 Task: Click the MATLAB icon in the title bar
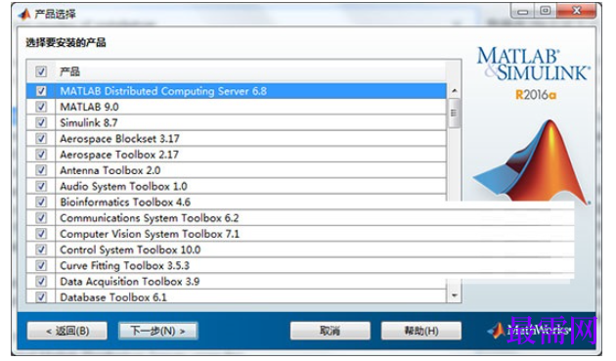pos(24,15)
